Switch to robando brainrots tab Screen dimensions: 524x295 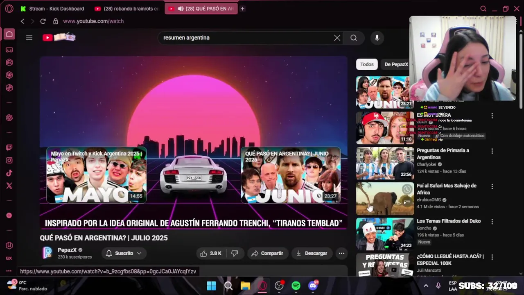click(x=126, y=9)
